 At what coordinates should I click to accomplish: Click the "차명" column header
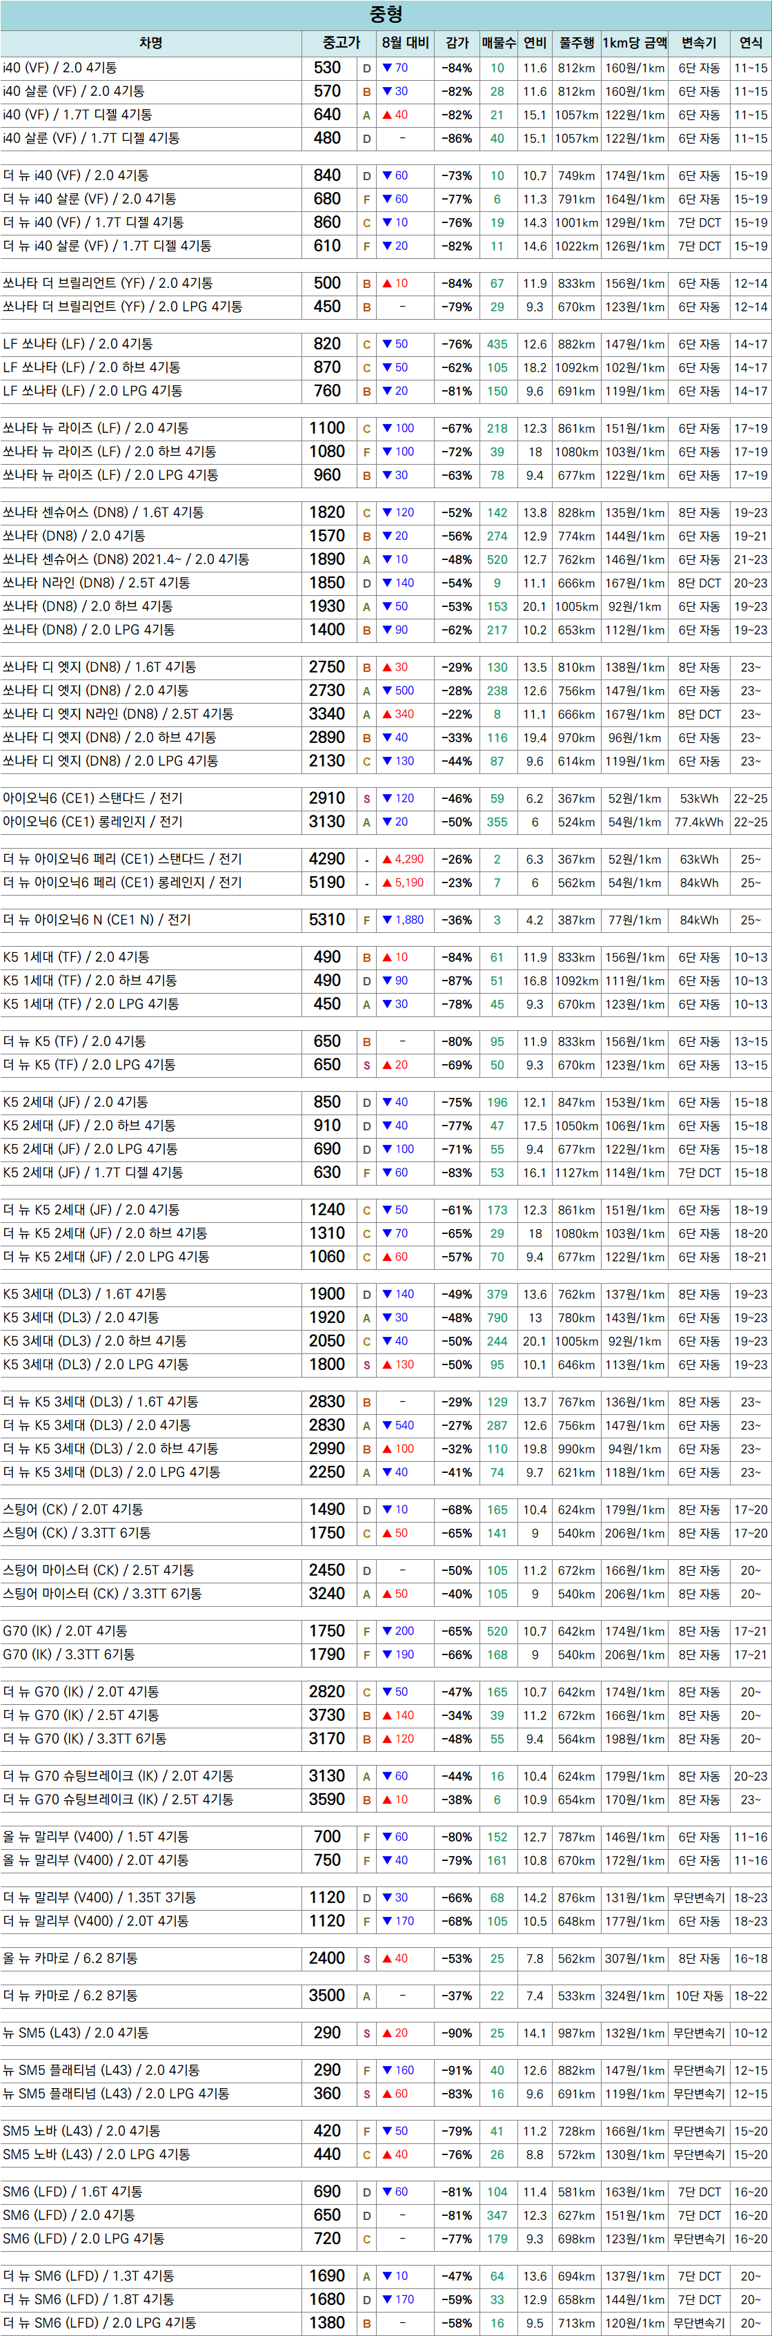(x=150, y=43)
